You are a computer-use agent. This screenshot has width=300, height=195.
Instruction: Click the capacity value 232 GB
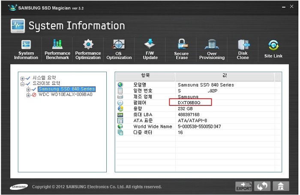tap(185, 109)
